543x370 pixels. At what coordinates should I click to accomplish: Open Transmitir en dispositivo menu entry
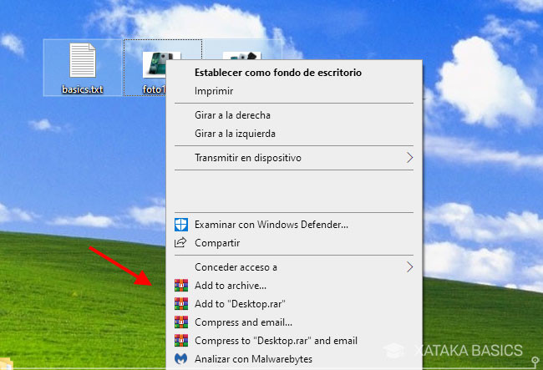(247, 157)
